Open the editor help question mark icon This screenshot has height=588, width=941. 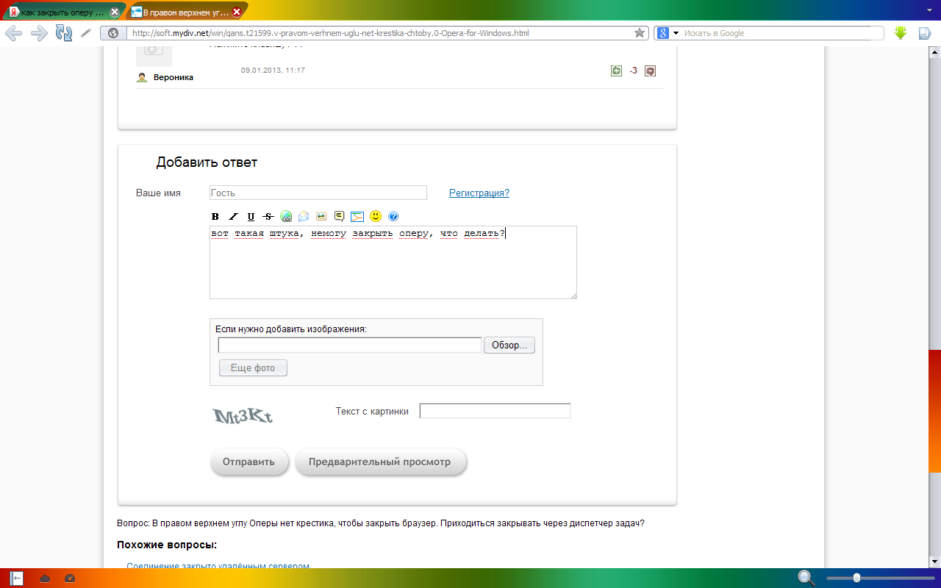tap(393, 217)
